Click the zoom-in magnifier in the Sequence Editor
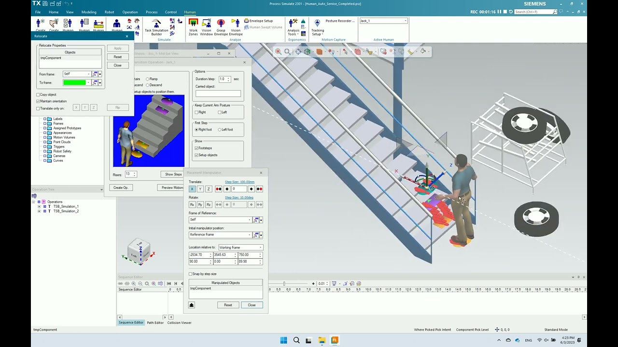This screenshot has width=618, height=347. (x=134, y=283)
